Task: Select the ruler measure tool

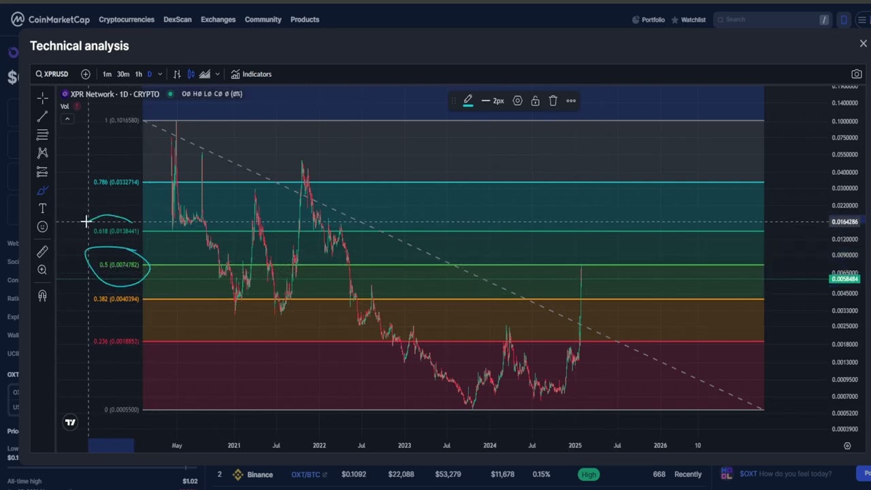Action: click(x=42, y=252)
